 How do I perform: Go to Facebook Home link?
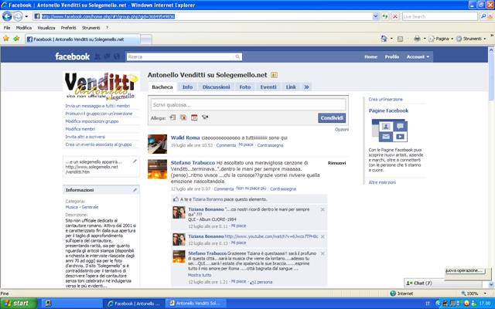point(371,56)
